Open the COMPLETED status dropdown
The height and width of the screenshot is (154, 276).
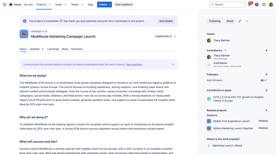pyautogui.click(x=165, y=37)
